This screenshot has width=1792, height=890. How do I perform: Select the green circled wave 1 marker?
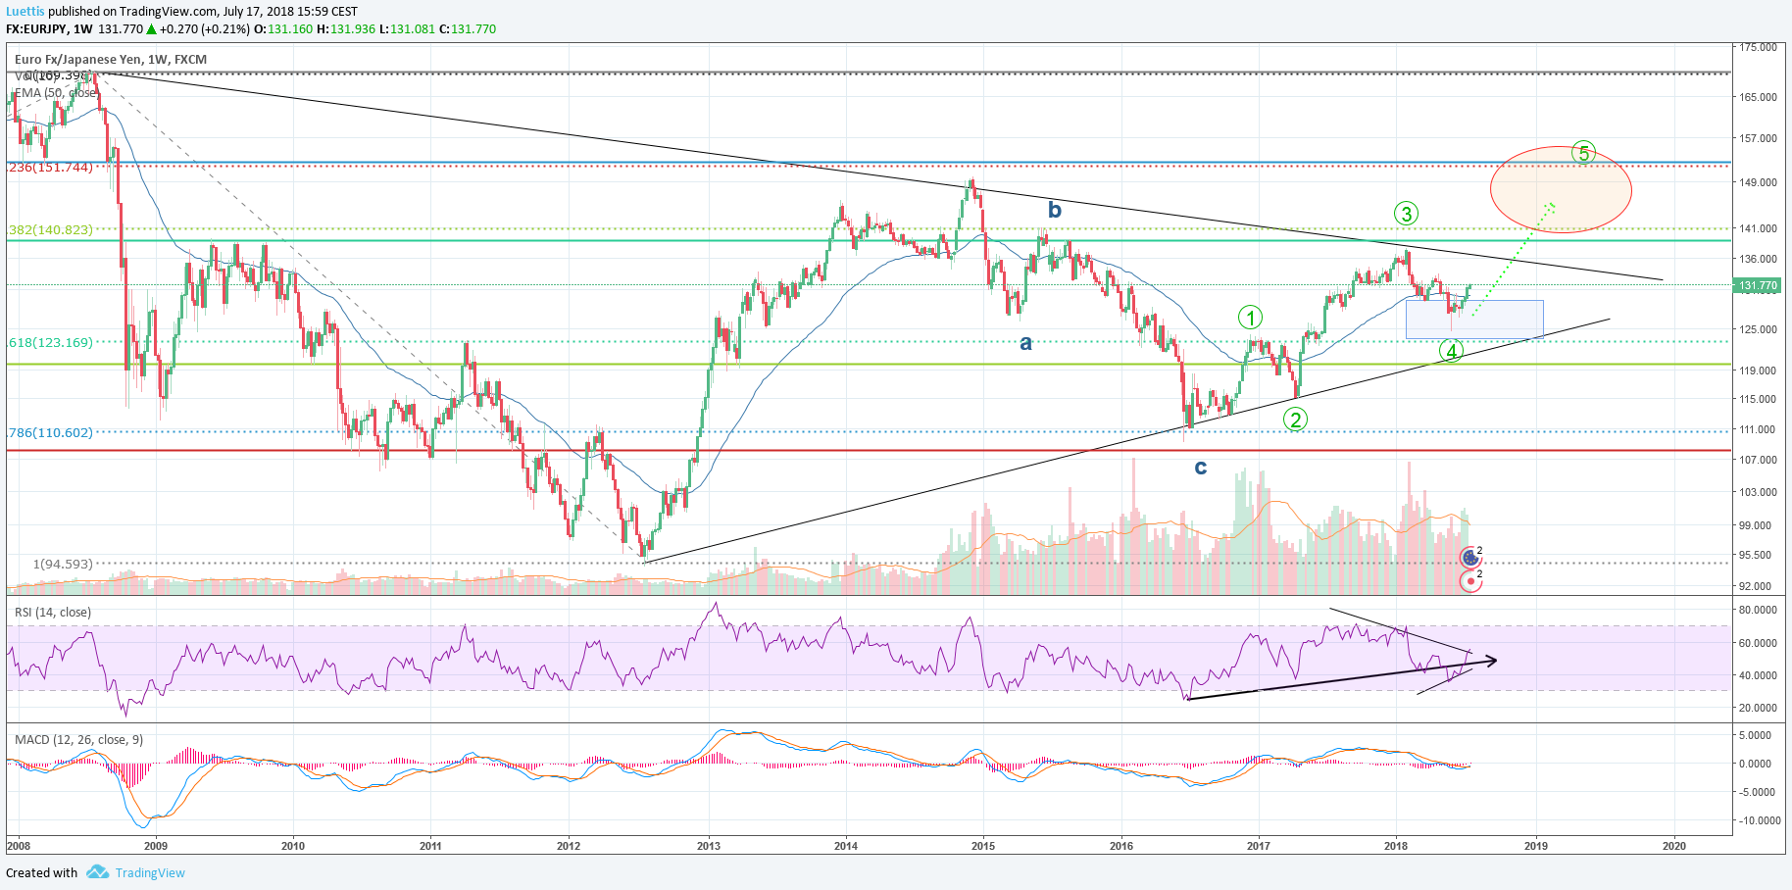pyautogui.click(x=1250, y=318)
